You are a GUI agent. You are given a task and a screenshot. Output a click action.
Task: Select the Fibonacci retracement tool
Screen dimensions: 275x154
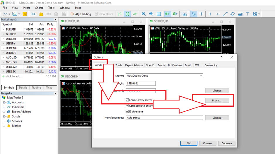240,14
